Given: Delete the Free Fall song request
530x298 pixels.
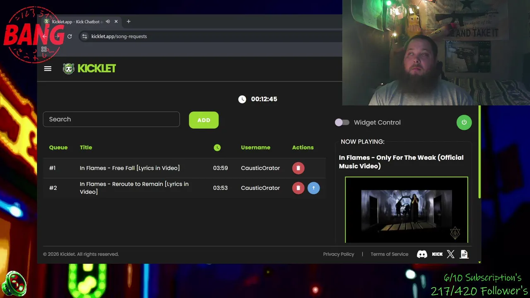Looking at the screenshot, I should click(x=298, y=168).
